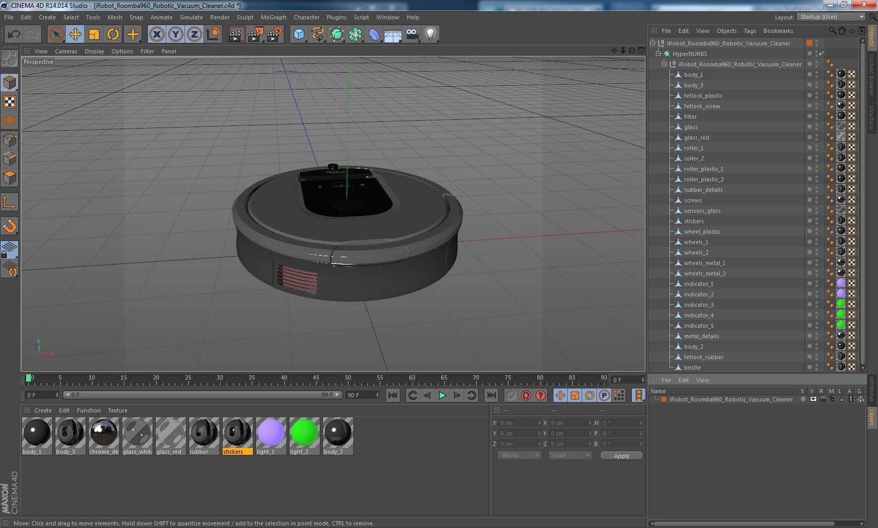Select the Rotate tool in the top toolbar
The width and height of the screenshot is (878, 528).
pyautogui.click(x=113, y=35)
